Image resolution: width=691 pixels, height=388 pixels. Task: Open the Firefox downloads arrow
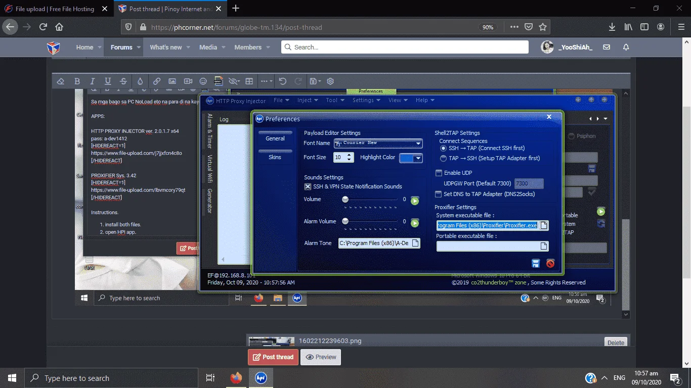612,27
